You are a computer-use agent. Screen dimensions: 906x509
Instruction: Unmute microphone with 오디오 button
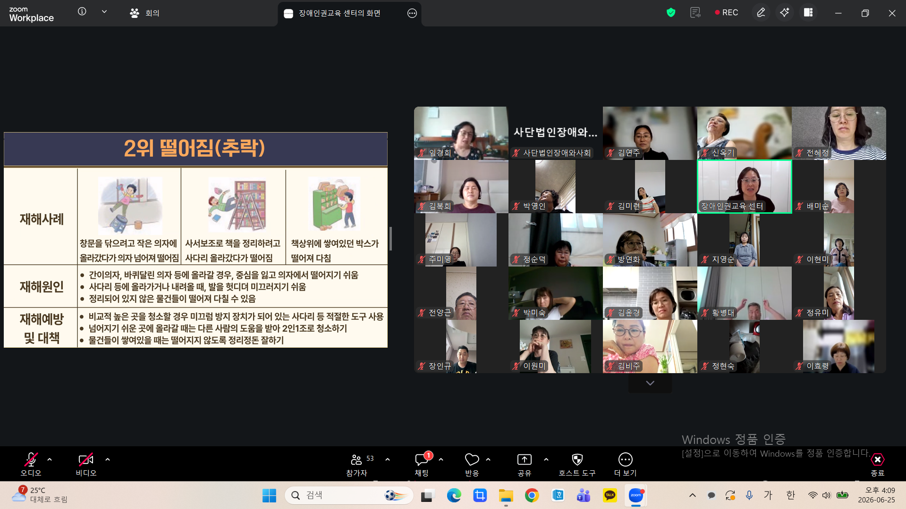(31, 464)
